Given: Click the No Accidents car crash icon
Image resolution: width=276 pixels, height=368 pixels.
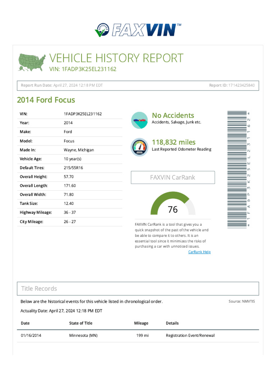Looking at the screenshot, I should [x=139, y=120].
